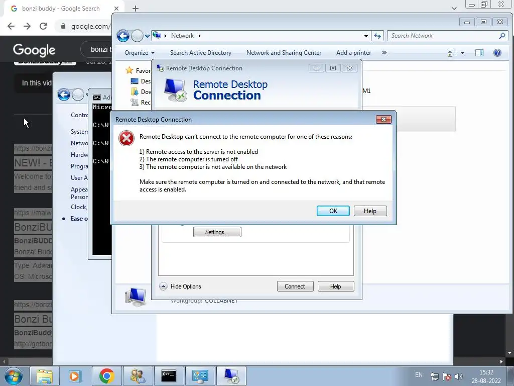514x386 pixels.
Task: Click the Back arrow in the Network window
Action: [x=123, y=36]
